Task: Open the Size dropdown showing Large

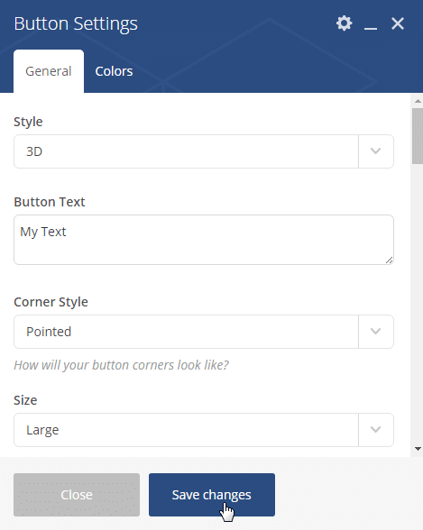Action: click(204, 430)
